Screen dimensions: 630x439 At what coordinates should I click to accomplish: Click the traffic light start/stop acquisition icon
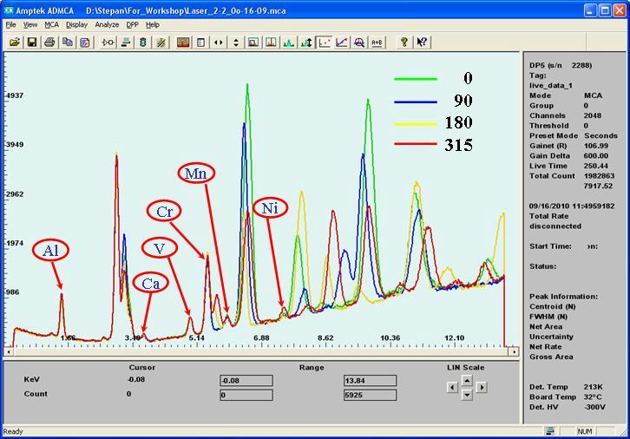point(143,43)
